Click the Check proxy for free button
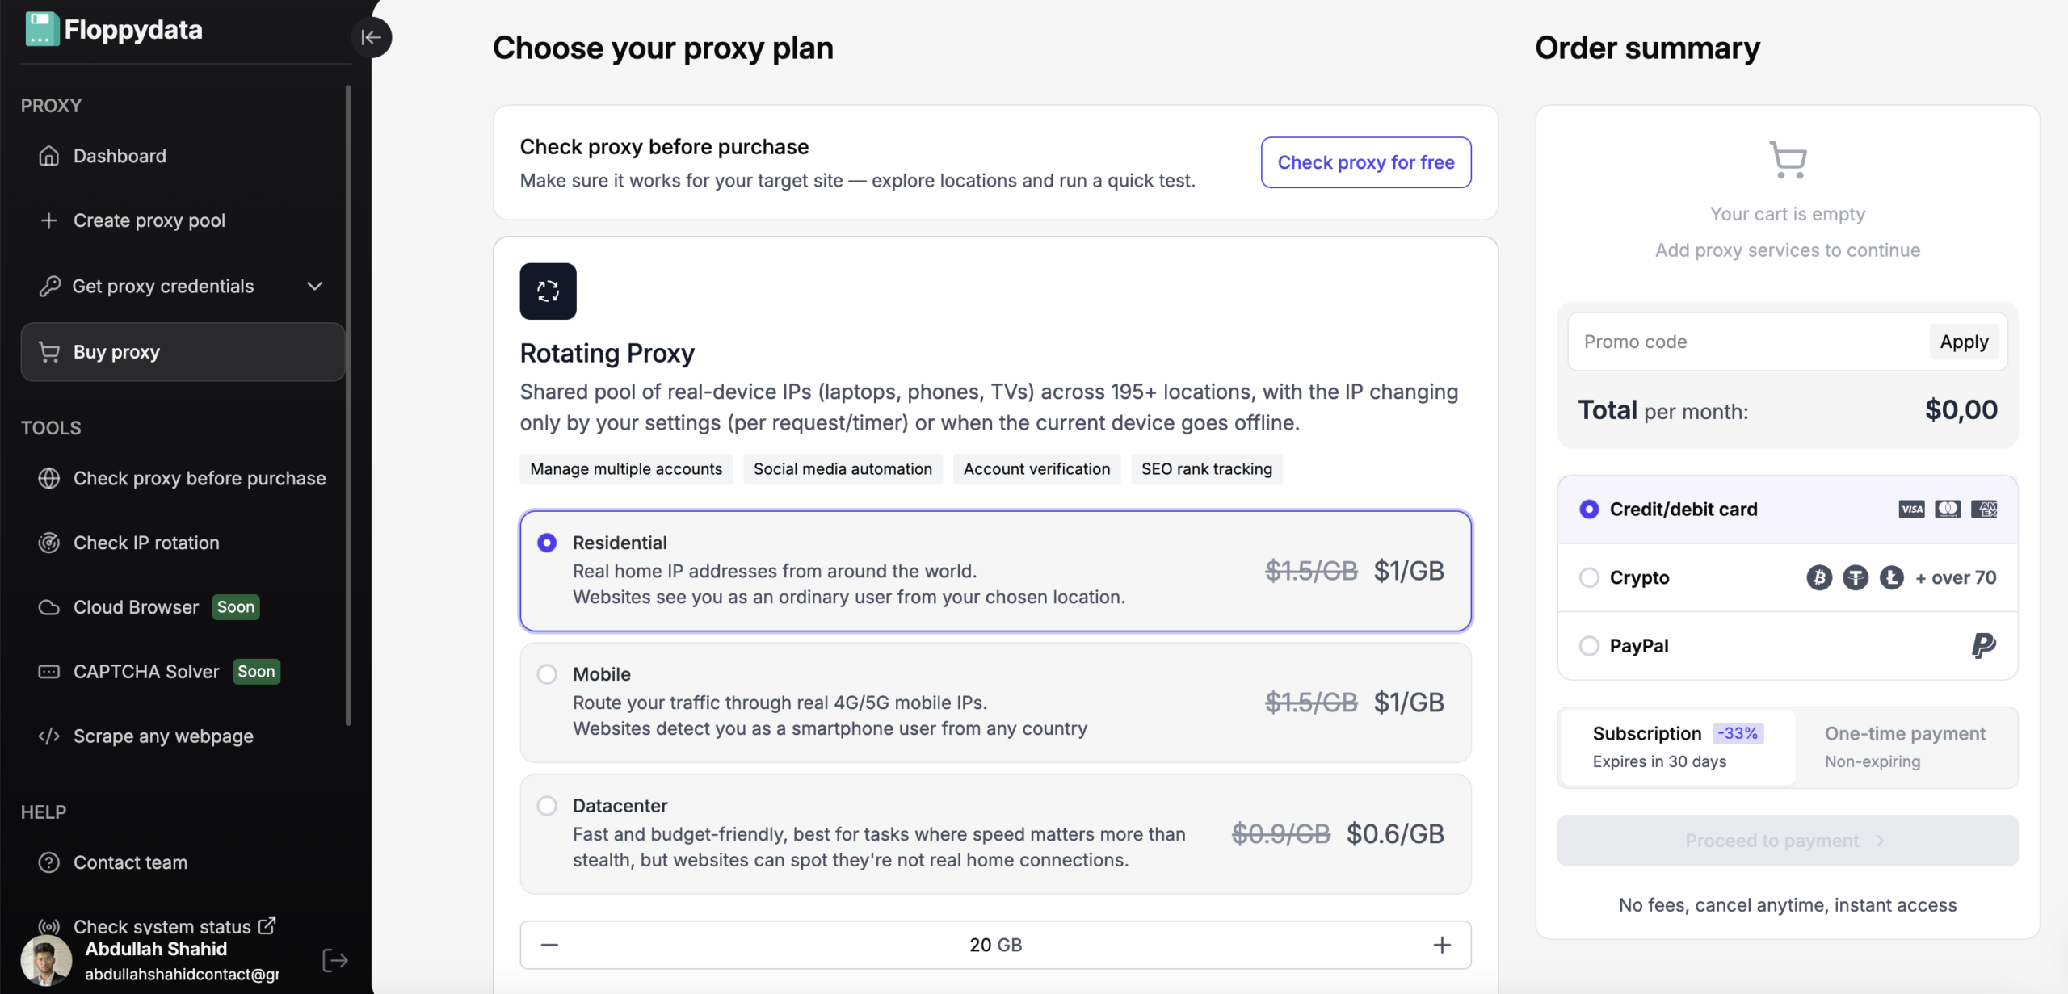 click(x=1365, y=162)
